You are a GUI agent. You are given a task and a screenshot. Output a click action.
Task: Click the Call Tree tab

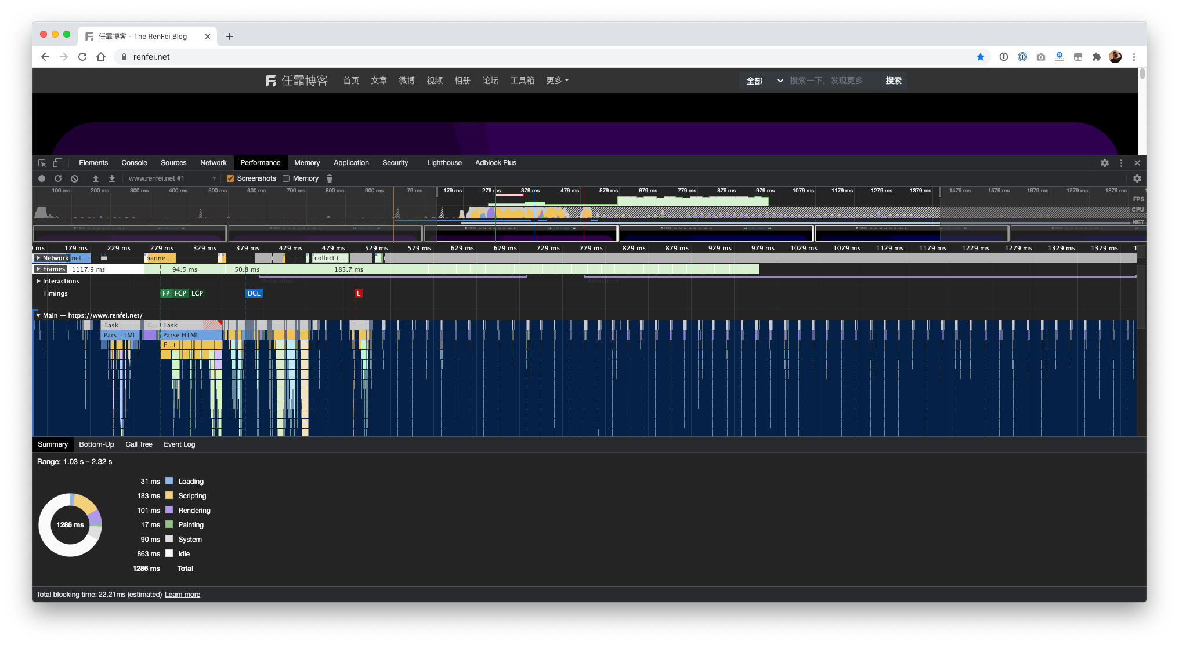[139, 444]
